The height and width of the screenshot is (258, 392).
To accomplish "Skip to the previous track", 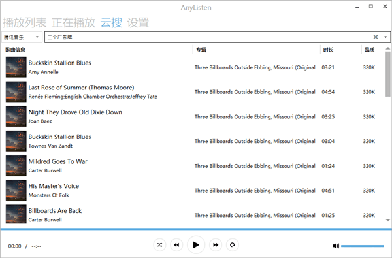I will click(176, 245).
